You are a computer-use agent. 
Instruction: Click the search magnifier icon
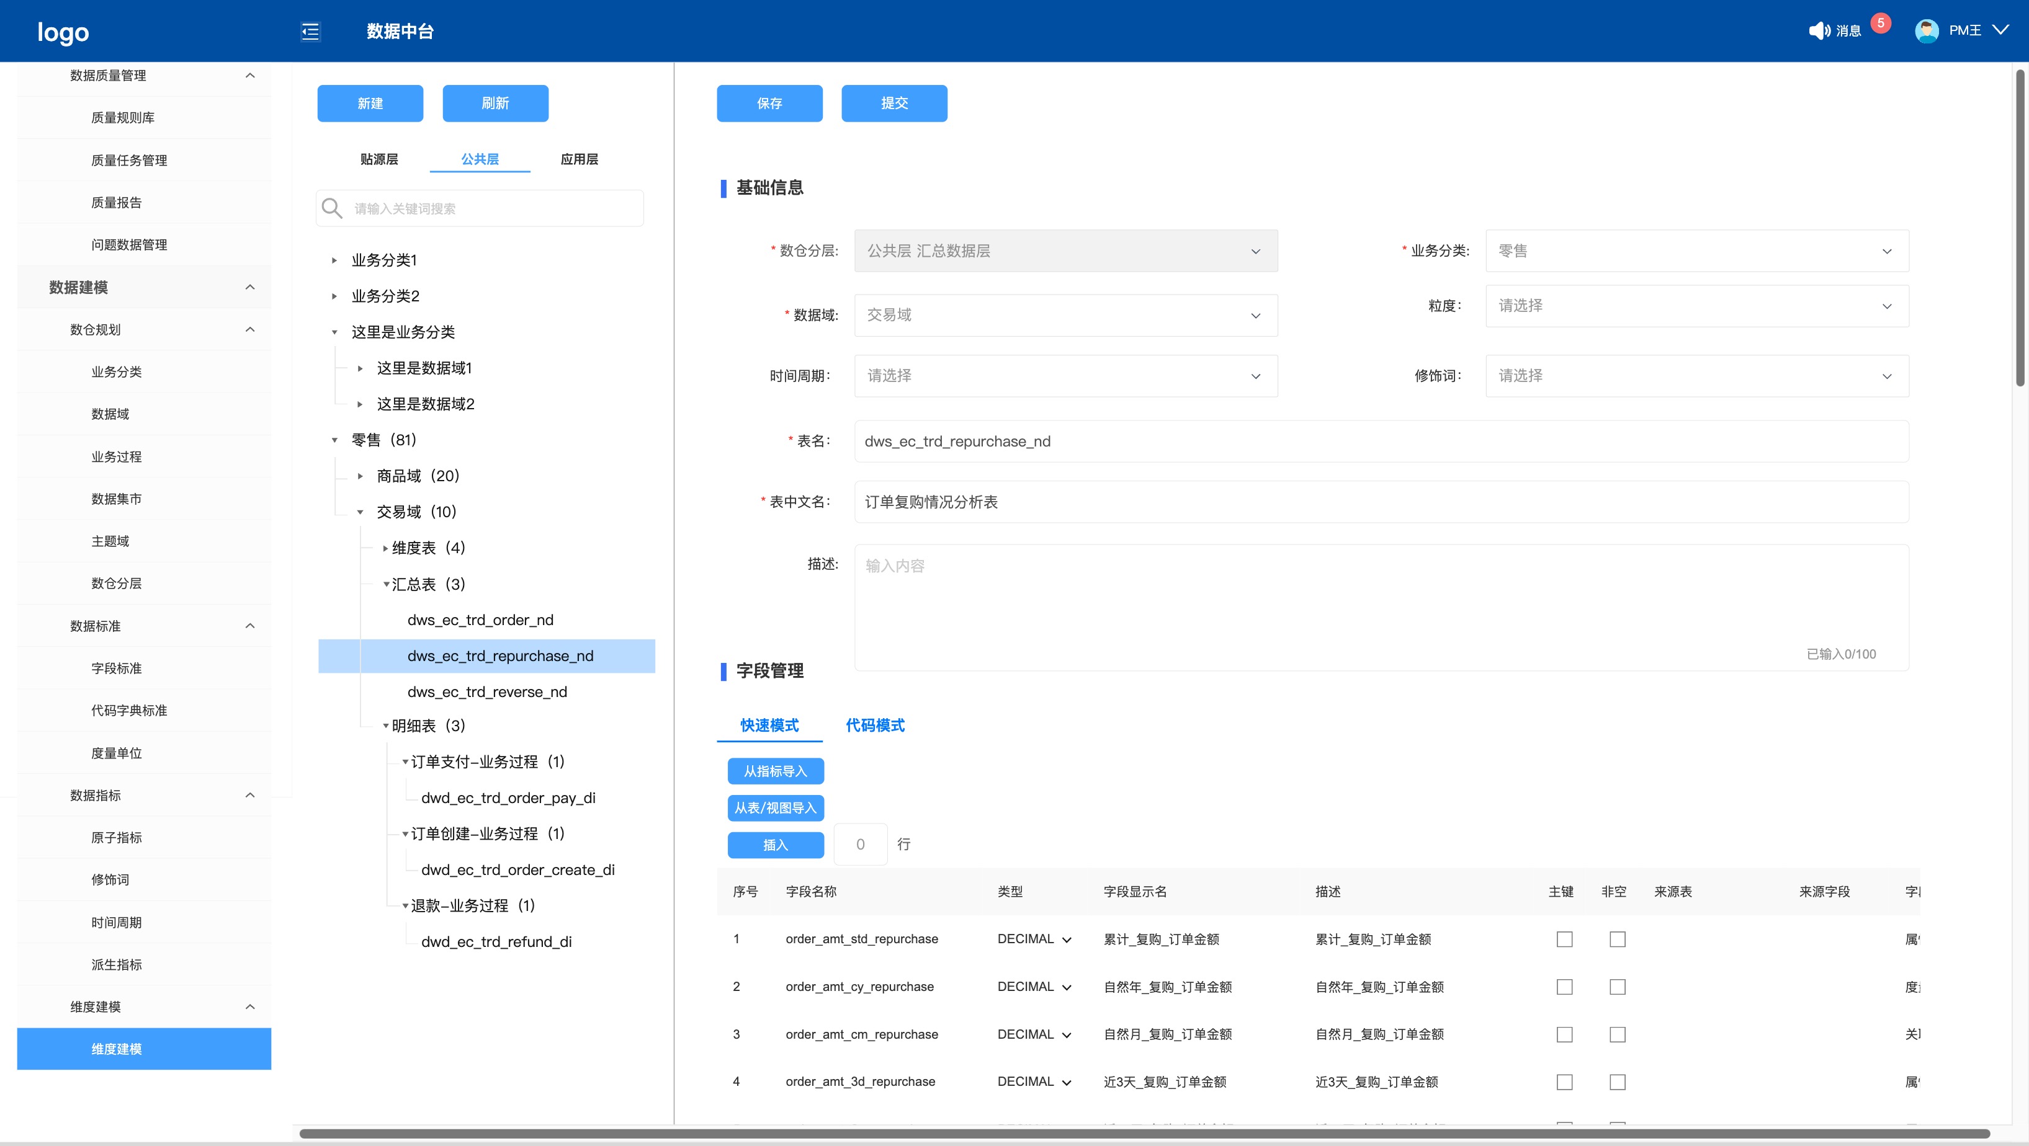click(331, 208)
